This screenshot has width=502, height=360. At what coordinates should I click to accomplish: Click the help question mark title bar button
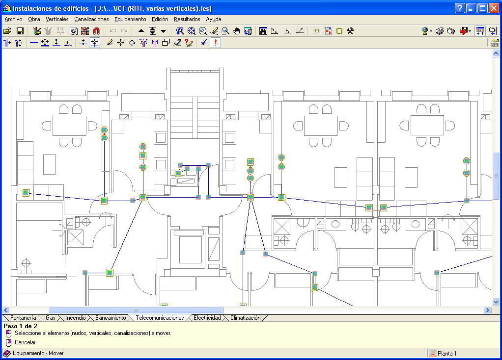459,8
